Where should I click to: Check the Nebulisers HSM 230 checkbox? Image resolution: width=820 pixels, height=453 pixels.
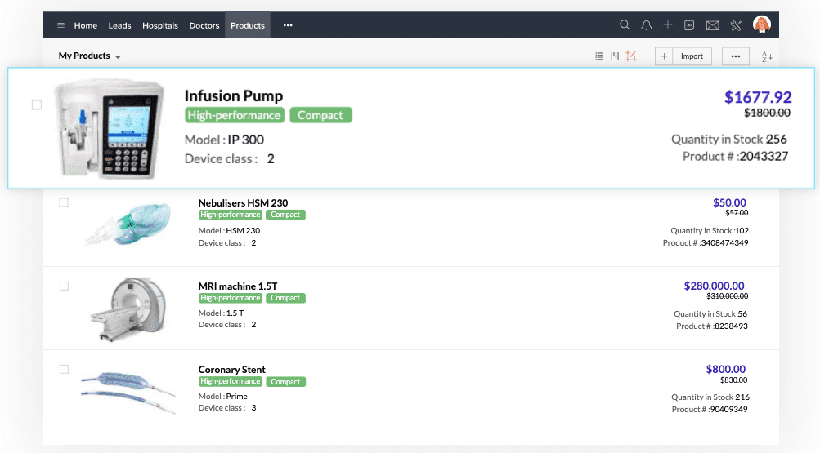(64, 202)
